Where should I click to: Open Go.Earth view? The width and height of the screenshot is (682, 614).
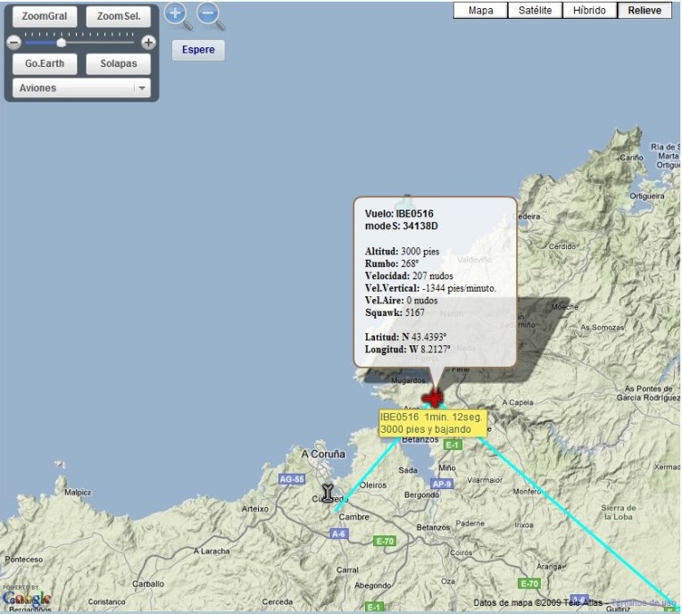[45, 64]
